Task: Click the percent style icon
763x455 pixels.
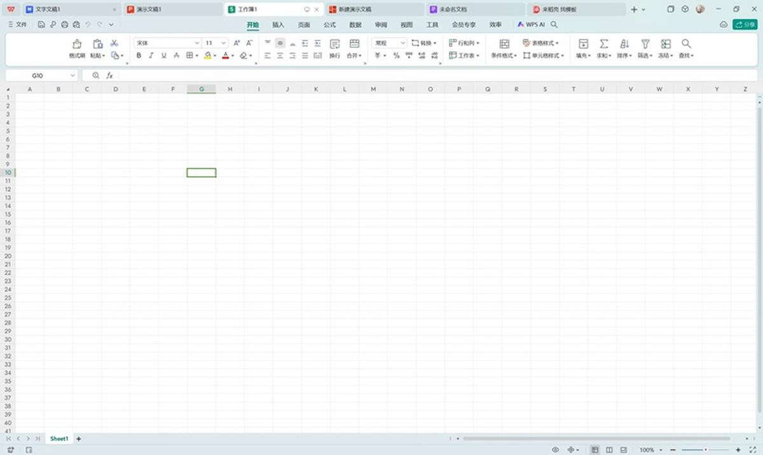Action: pyautogui.click(x=395, y=56)
